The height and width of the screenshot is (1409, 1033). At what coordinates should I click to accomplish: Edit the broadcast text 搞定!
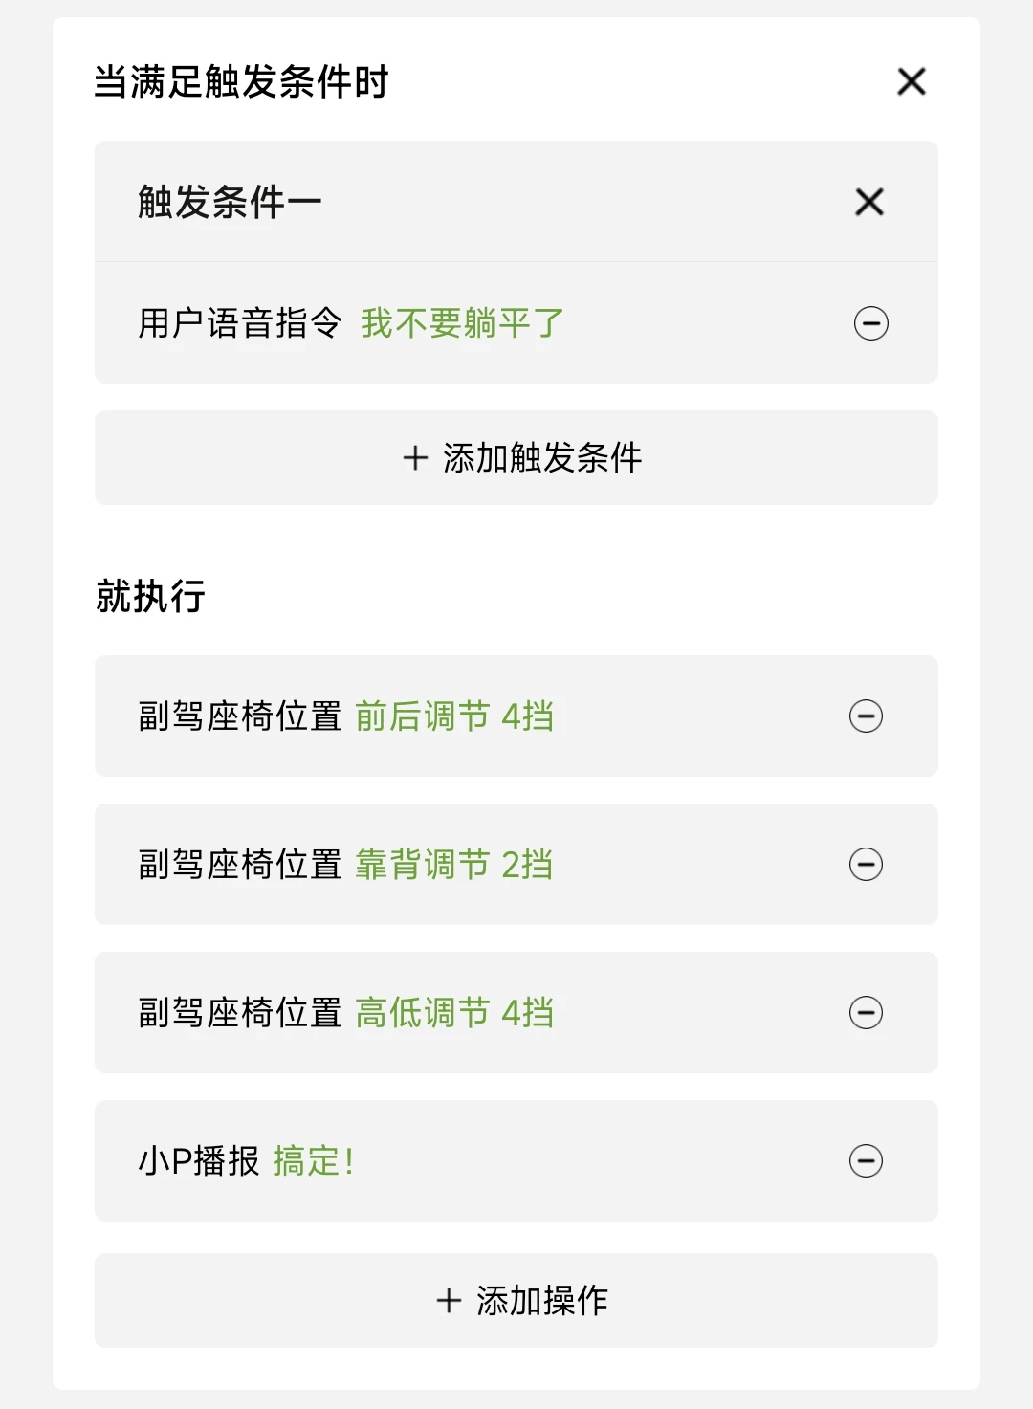click(314, 1160)
